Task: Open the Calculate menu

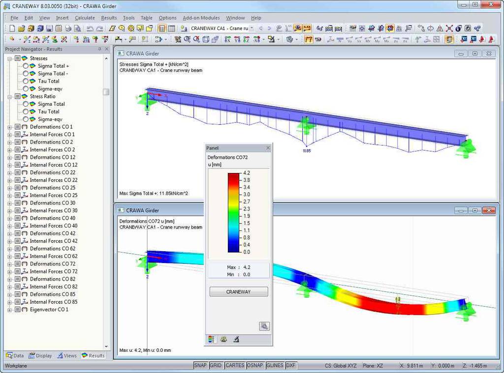Action: [85, 18]
